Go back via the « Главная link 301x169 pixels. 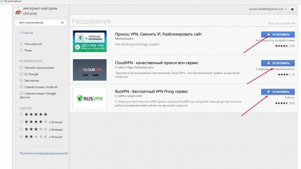(x=26, y=33)
